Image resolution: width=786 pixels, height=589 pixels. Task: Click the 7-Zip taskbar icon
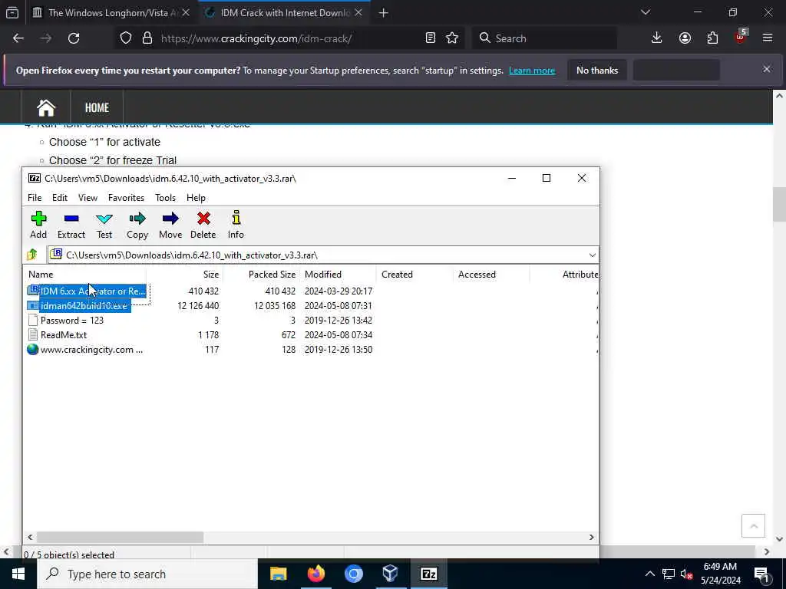tap(428, 574)
